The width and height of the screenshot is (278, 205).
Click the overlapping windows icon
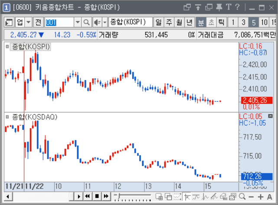(168, 197)
